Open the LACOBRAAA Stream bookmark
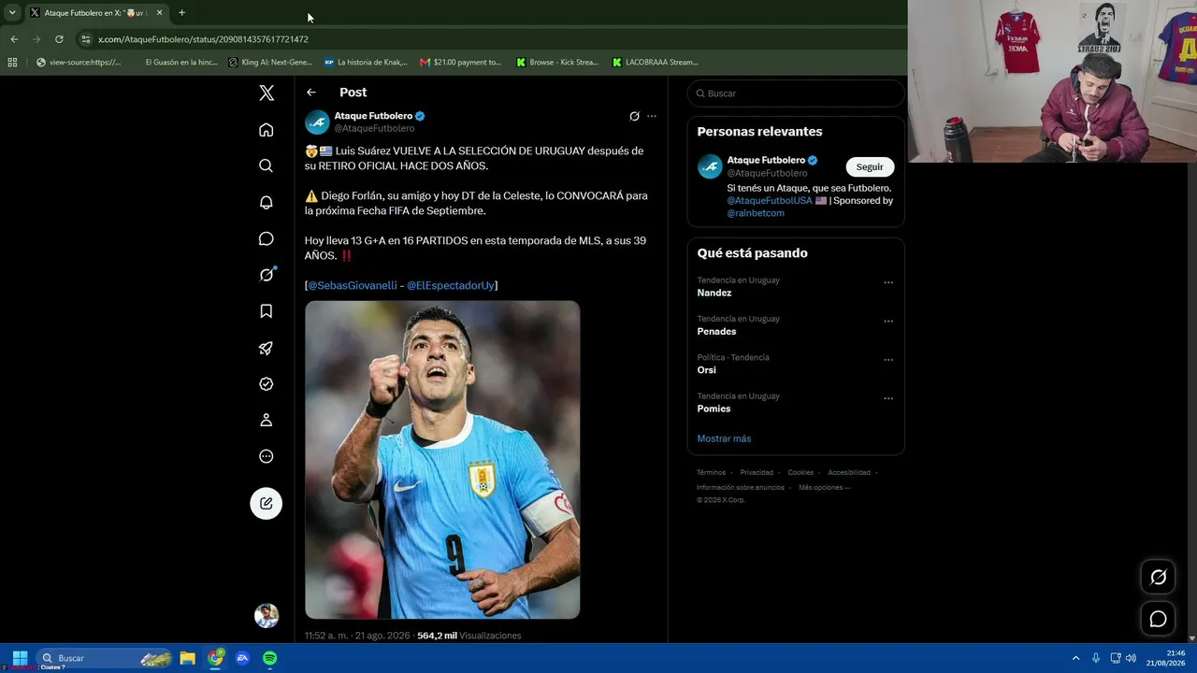This screenshot has height=673, width=1197. (x=656, y=63)
